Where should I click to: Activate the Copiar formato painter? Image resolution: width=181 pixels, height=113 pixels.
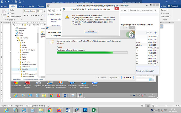click(x=14, y=17)
